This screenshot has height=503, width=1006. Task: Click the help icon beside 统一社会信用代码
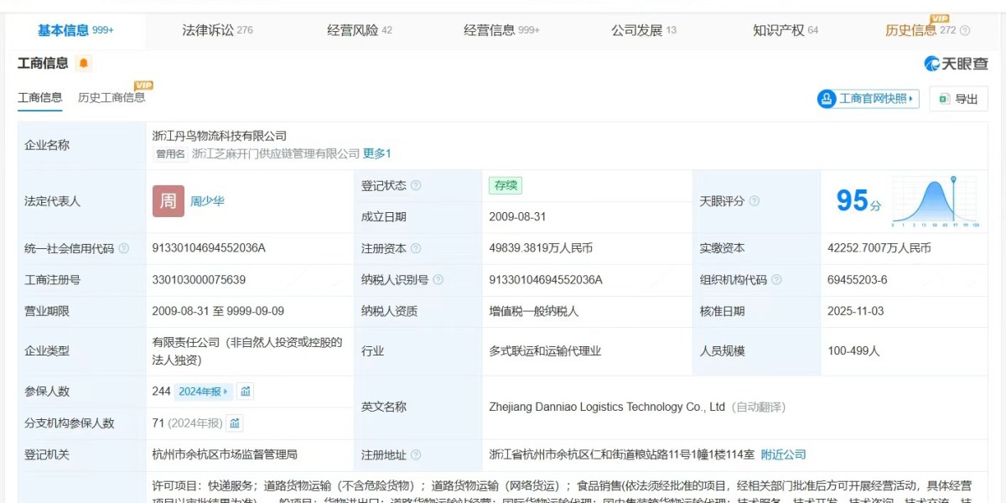124,248
